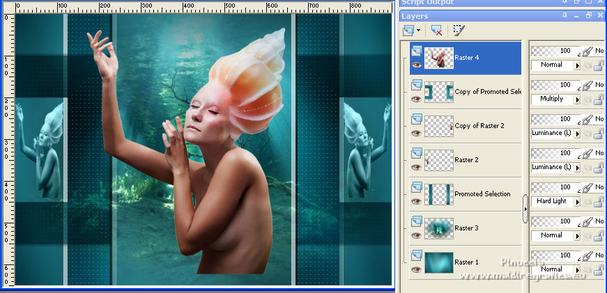Hide the Raster 4 layer using its eye icon
Image resolution: width=607 pixels, height=293 pixels.
pyautogui.click(x=417, y=65)
